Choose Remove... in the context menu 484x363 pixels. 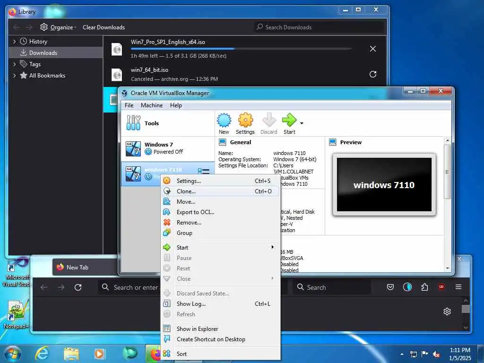tap(220, 223)
